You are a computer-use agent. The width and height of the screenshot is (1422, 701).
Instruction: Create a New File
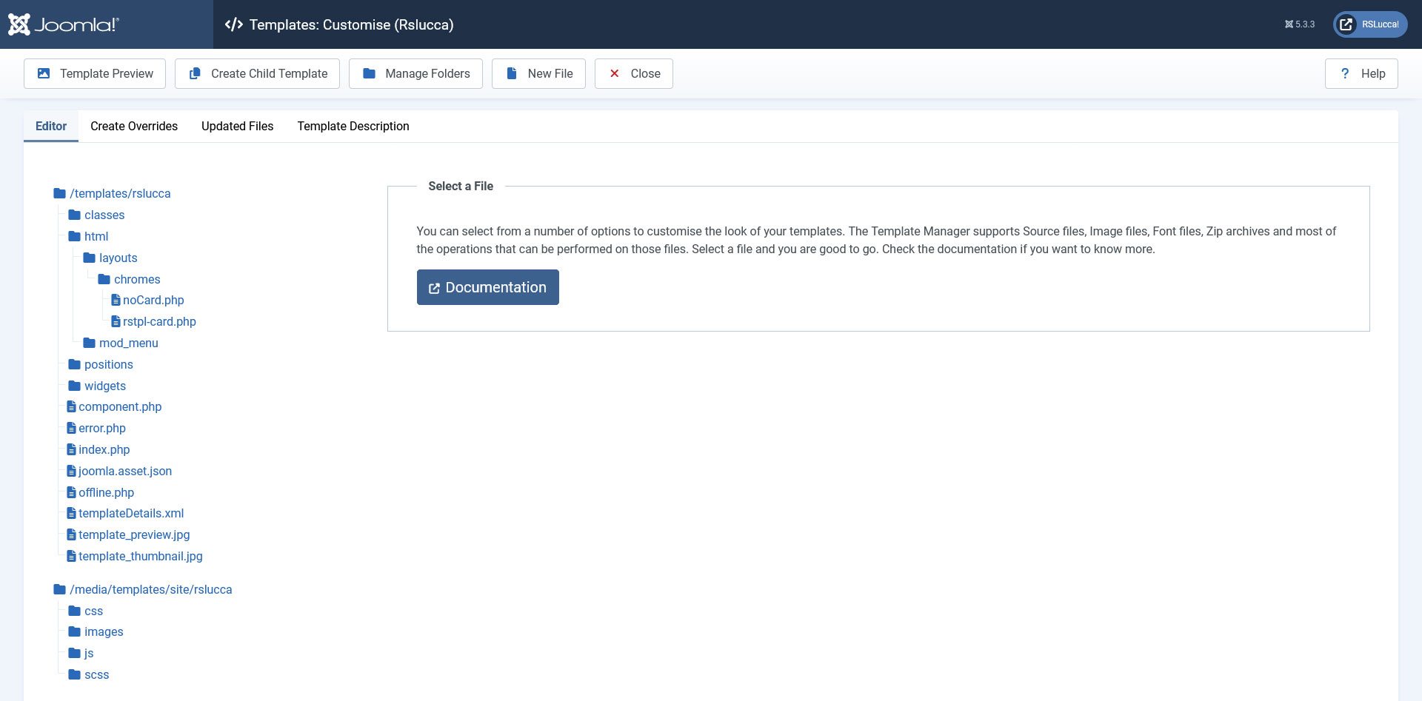pyautogui.click(x=538, y=74)
